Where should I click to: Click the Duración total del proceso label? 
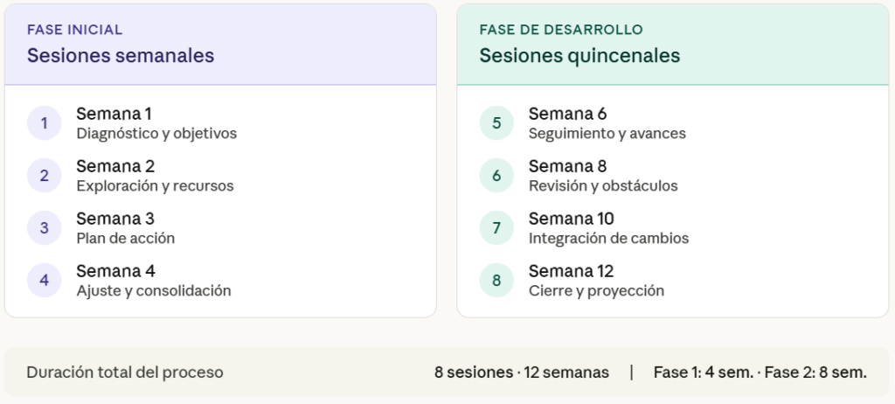pos(125,373)
